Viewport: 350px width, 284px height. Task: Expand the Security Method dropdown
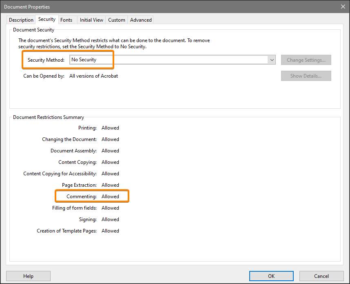click(272, 60)
